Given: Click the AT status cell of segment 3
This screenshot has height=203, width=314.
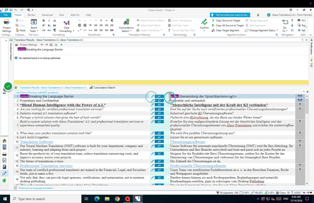Looking at the screenshot, I should tap(159, 105).
